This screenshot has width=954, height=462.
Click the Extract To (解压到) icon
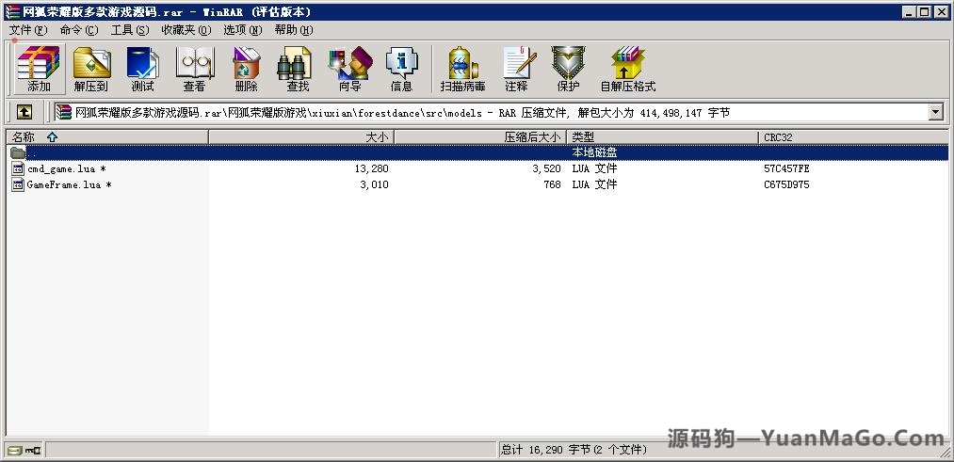(x=91, y=70)
